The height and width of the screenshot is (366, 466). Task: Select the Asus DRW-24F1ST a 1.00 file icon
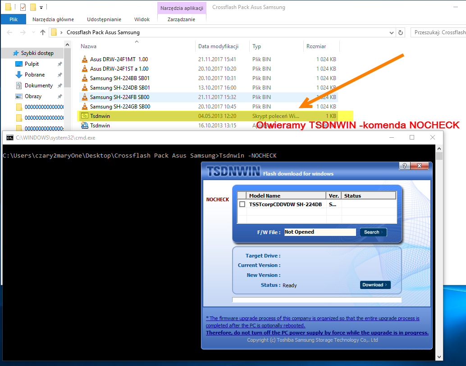(x=85, y=68)
